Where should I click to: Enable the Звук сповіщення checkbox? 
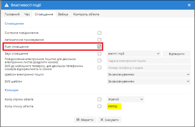click(99, 54)
